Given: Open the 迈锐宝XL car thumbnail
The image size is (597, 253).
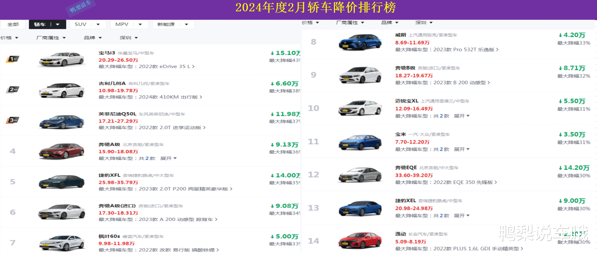Looking at the screenshot, I should pyautogui.click(x=360, y=108).
